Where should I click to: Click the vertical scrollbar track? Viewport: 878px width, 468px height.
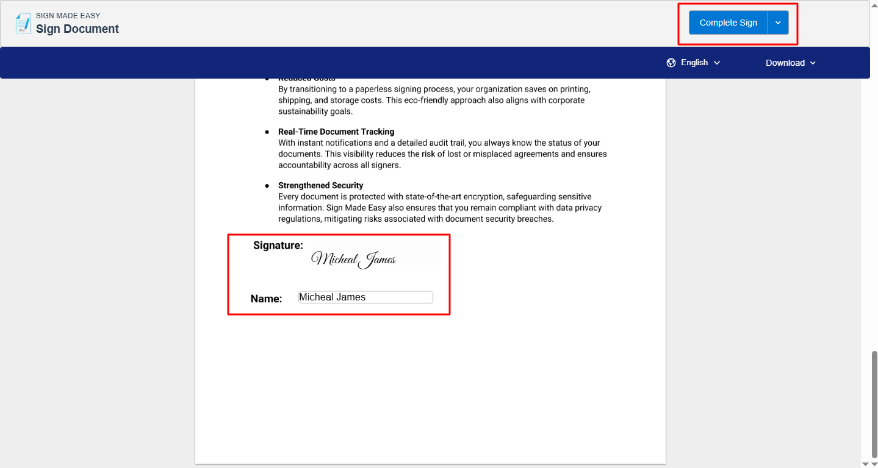coord(873,244)
